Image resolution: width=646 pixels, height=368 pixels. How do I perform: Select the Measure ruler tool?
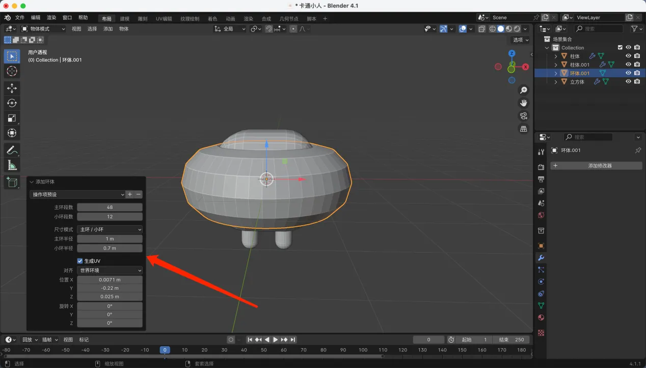coord(12,165)
